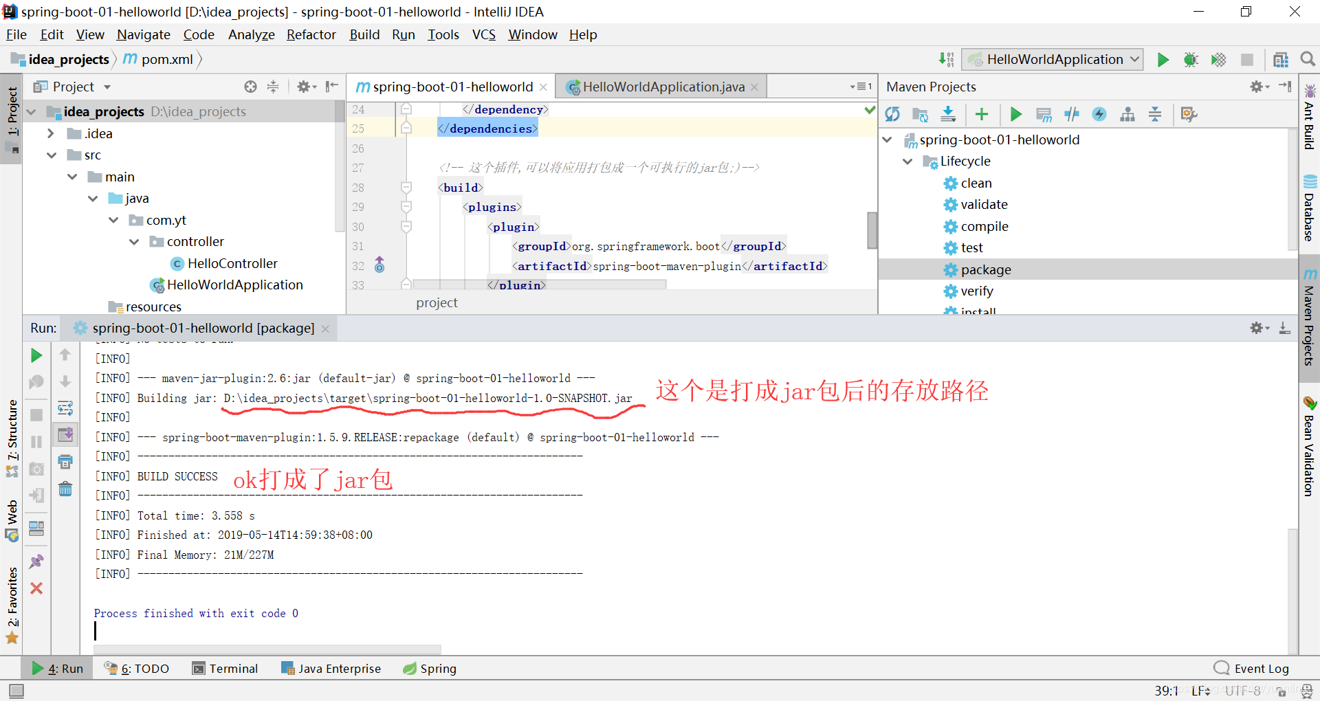
Task: Open the Build menu
Action: (x=364, y=34)
